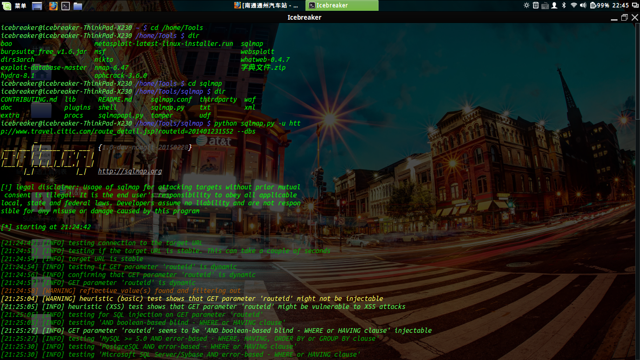This screenshot has width=640, height=360.
Task: Click the 'might not be injectable' warning
Action: 192,299
